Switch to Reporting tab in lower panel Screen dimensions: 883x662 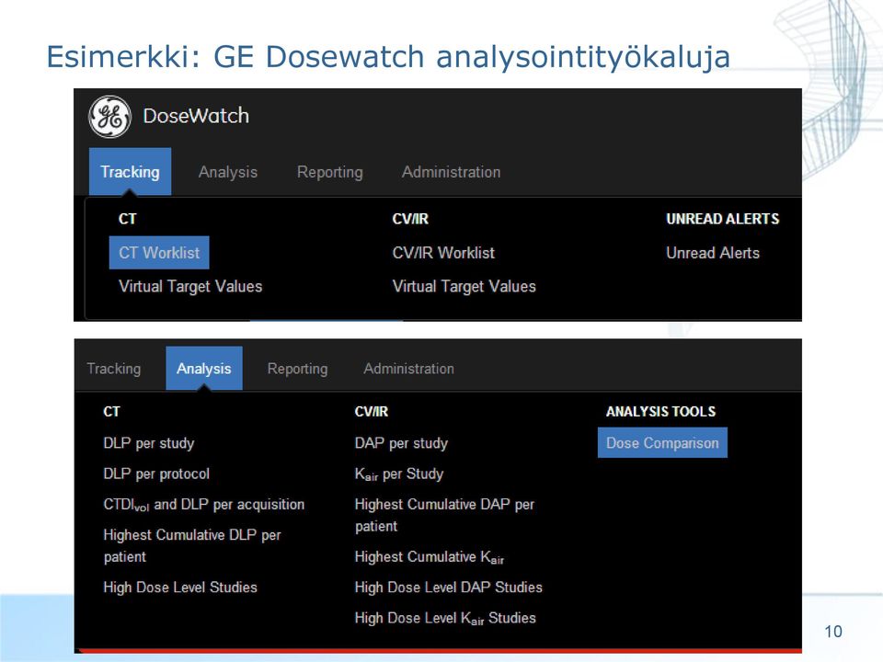click(297, 369)
